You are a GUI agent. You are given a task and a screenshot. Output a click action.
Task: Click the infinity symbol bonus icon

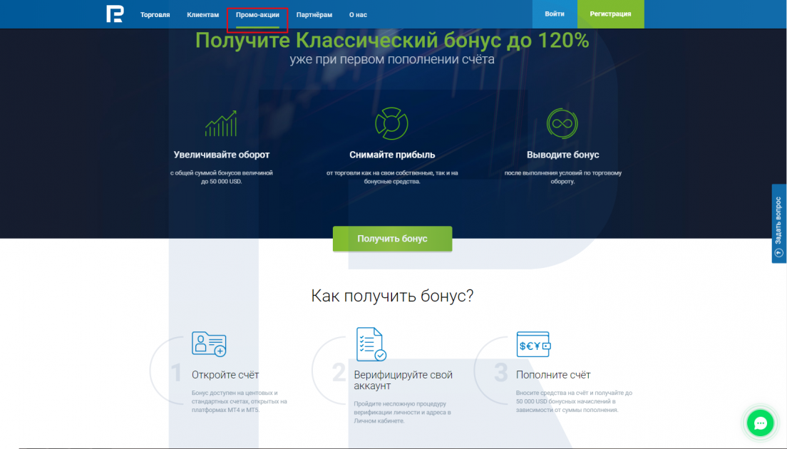[x=562, y=123]
